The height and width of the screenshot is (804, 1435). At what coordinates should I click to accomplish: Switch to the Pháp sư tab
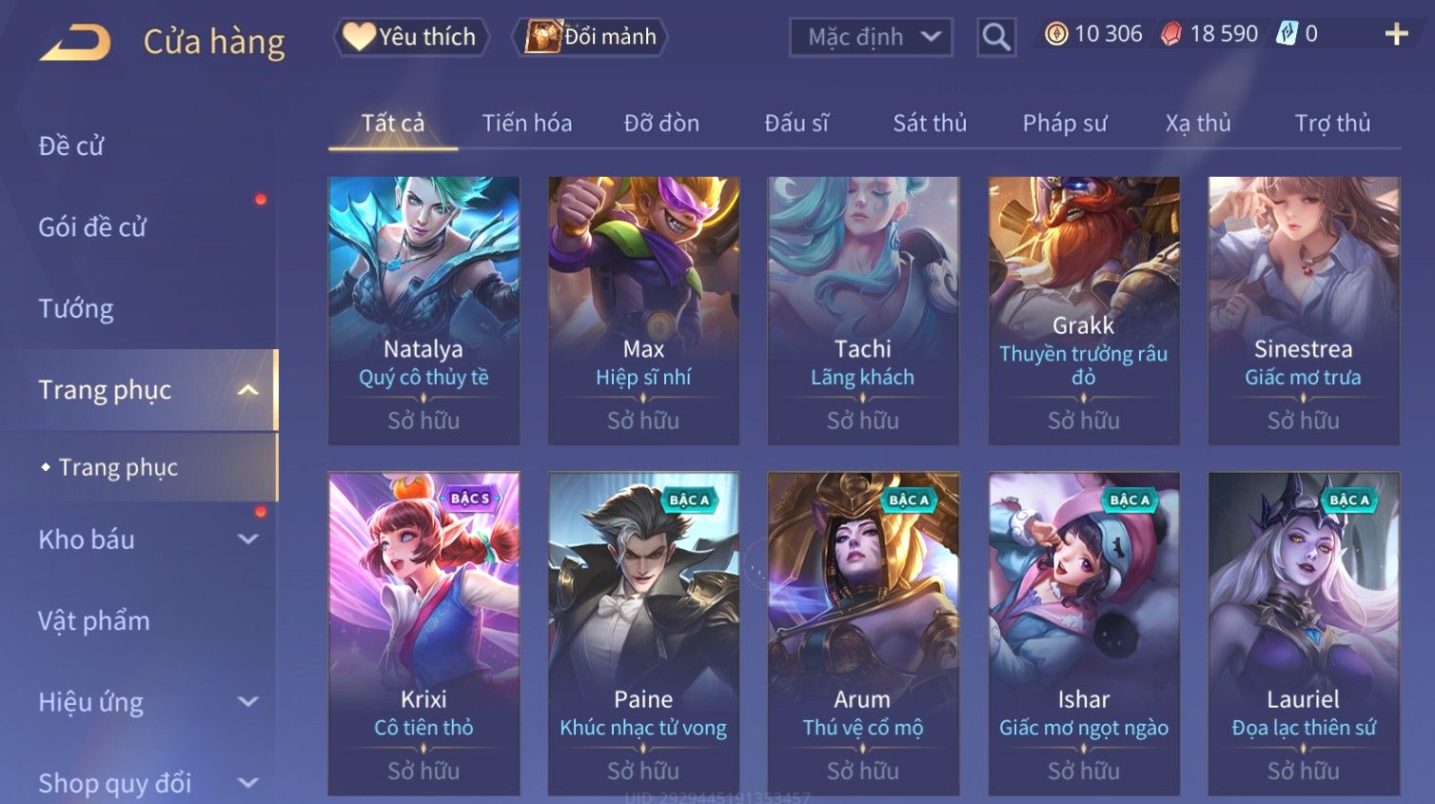1065,123
